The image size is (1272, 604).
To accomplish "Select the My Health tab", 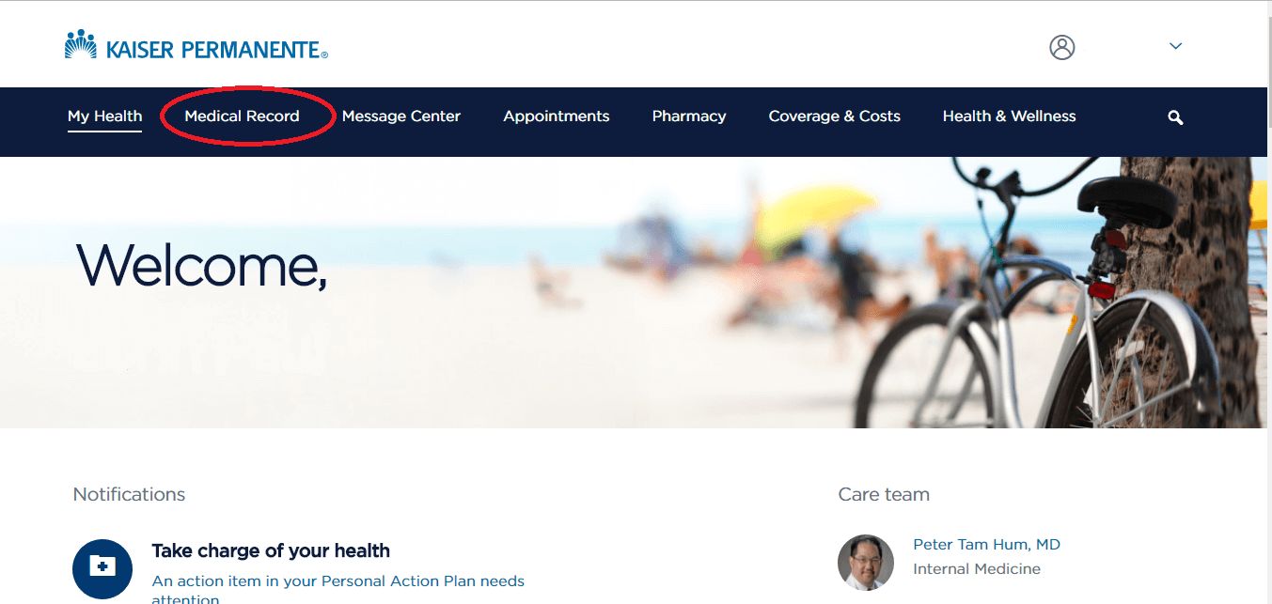I will (x=104, y=116).
